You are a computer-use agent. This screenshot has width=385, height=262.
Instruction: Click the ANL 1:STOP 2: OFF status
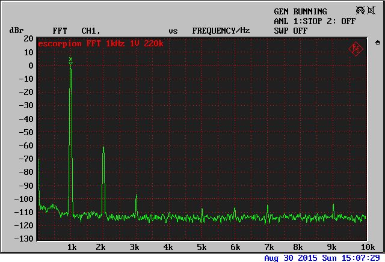pyautogui.click(x=315, y=20)
